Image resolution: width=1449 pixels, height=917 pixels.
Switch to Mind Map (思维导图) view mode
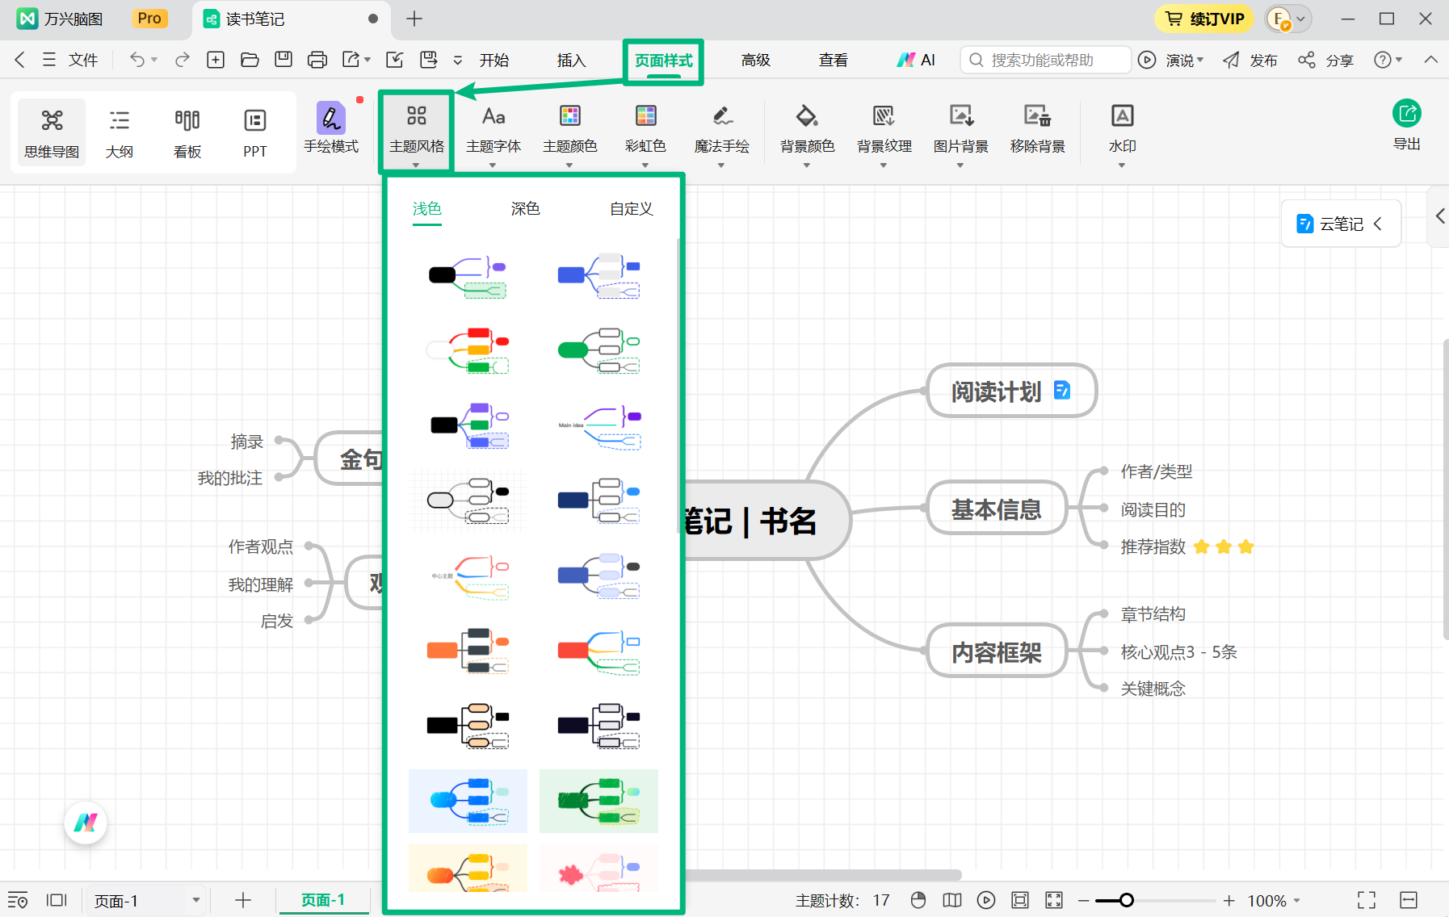point(52,132)
